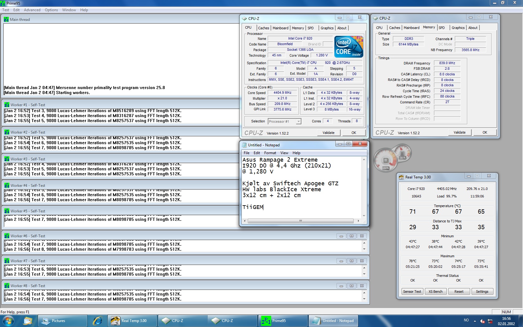Viewport: 523px width, 327px height.
Task: Maximize the Worker #7 window
Action: tap(351, 261)
